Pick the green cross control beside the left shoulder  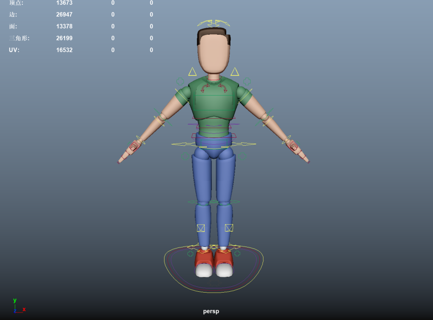point(180,81)
